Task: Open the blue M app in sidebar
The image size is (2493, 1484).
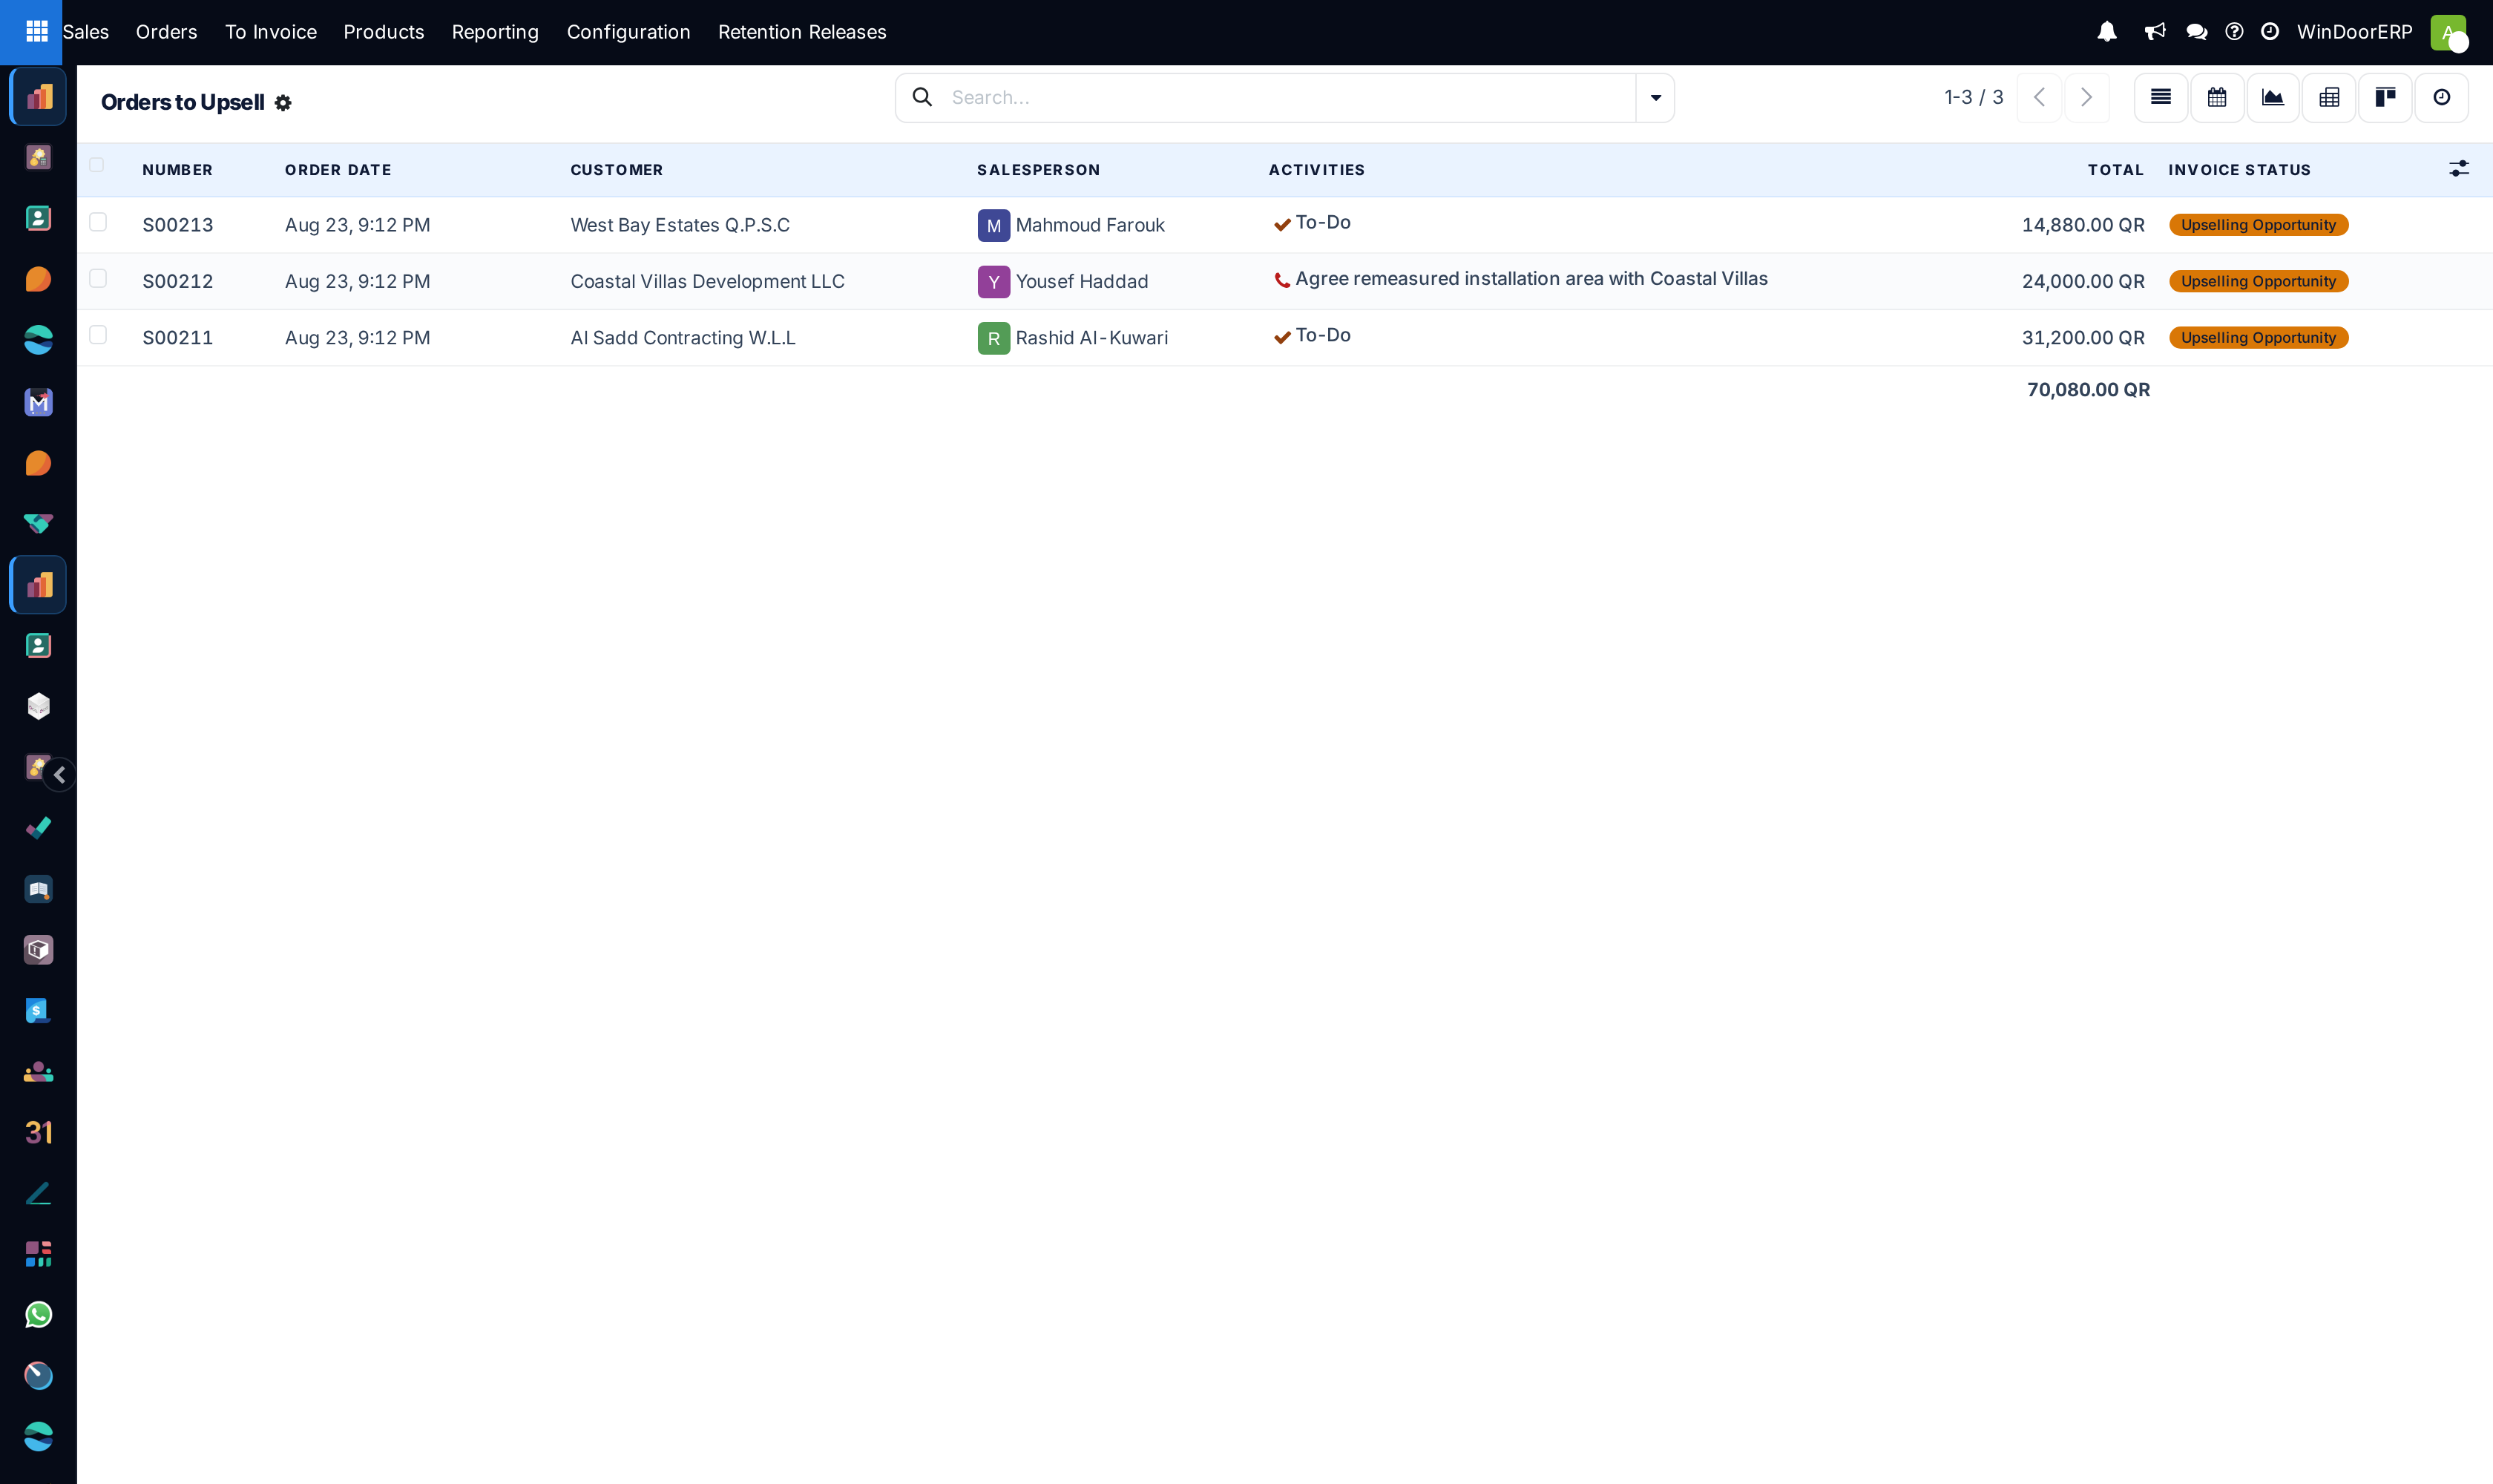Action: click(38, 402)
